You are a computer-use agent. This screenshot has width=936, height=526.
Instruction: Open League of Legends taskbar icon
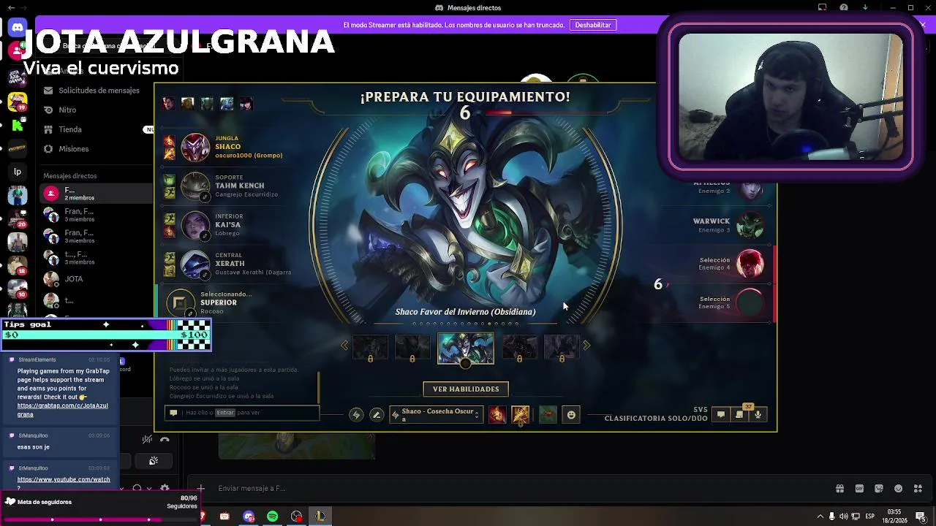[320, 517]
